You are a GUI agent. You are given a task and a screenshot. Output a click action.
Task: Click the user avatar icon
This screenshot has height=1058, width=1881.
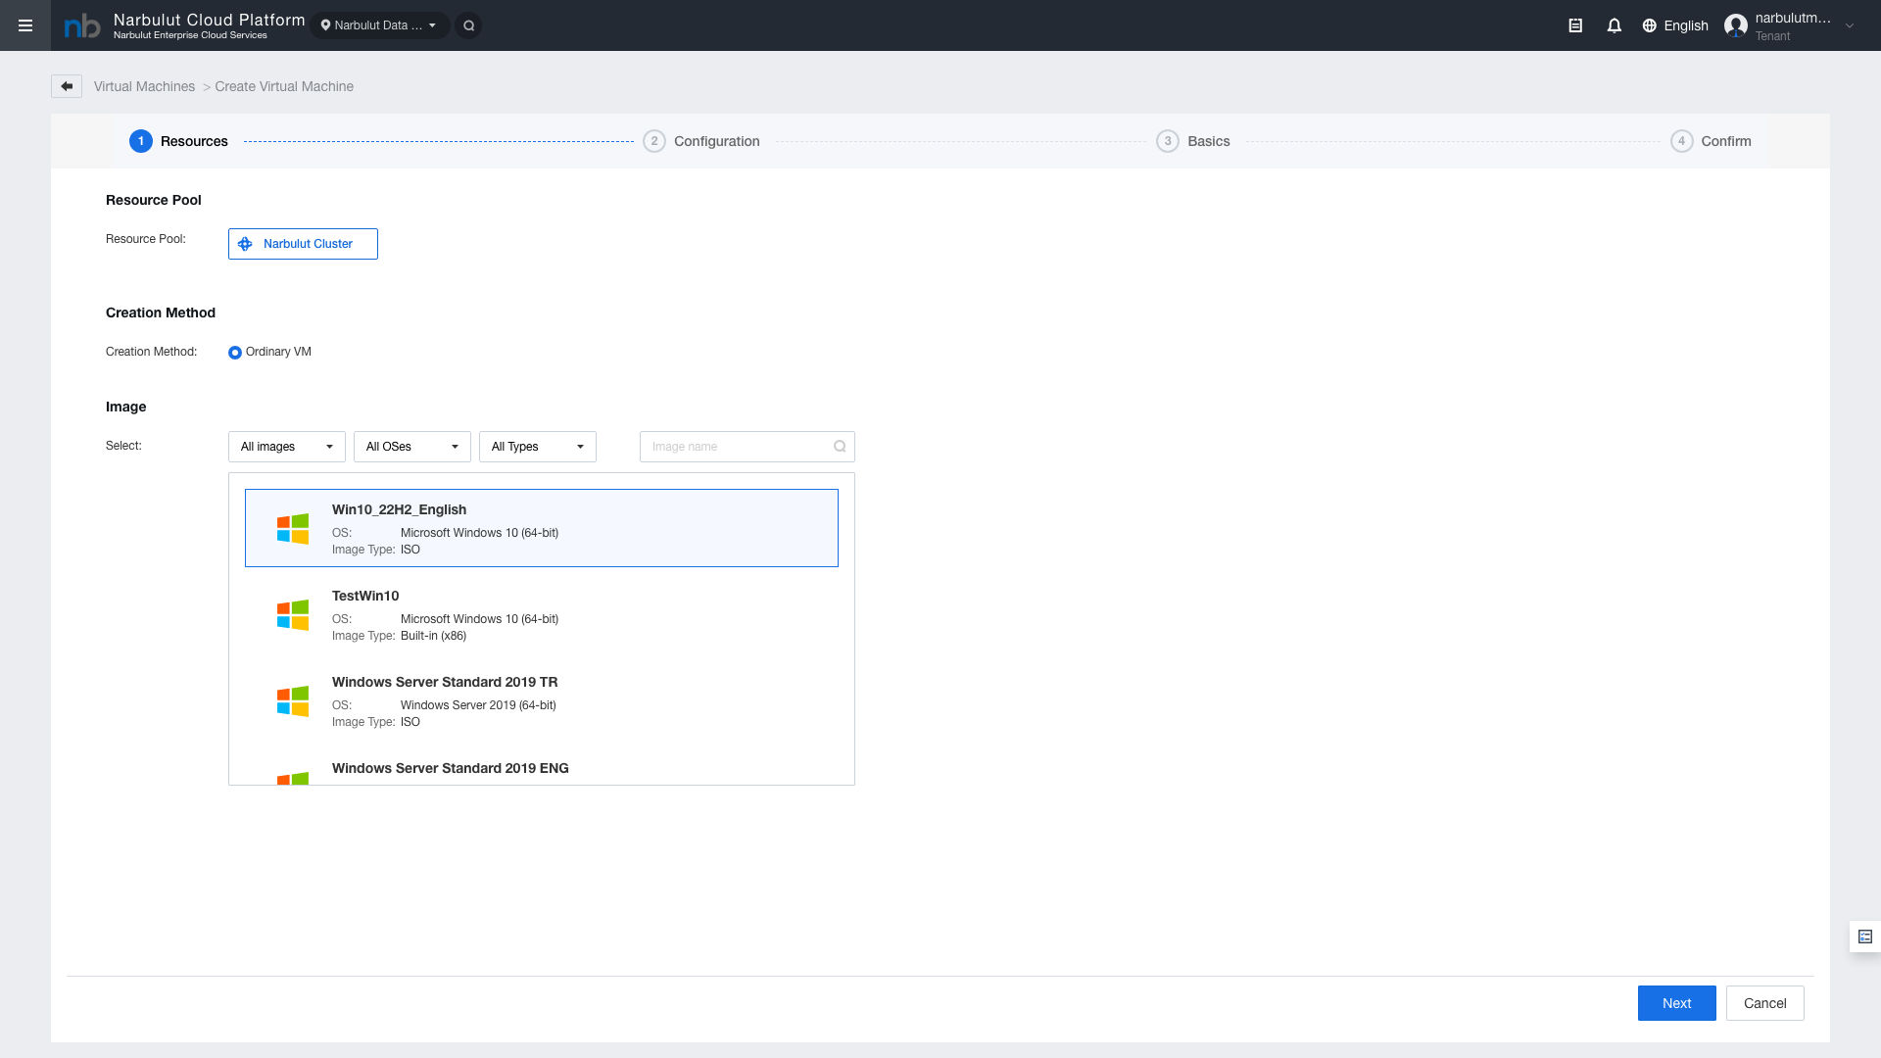tap(1736, 25)
